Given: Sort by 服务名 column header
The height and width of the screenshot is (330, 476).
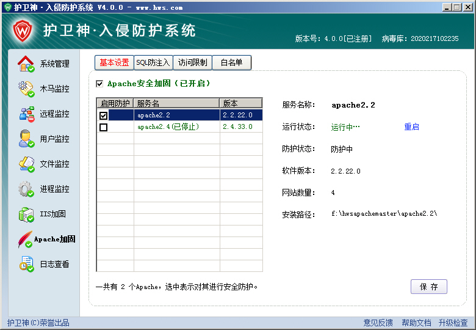Looking at the screenshot, I should pyautogui.click(x=177, y=103).
